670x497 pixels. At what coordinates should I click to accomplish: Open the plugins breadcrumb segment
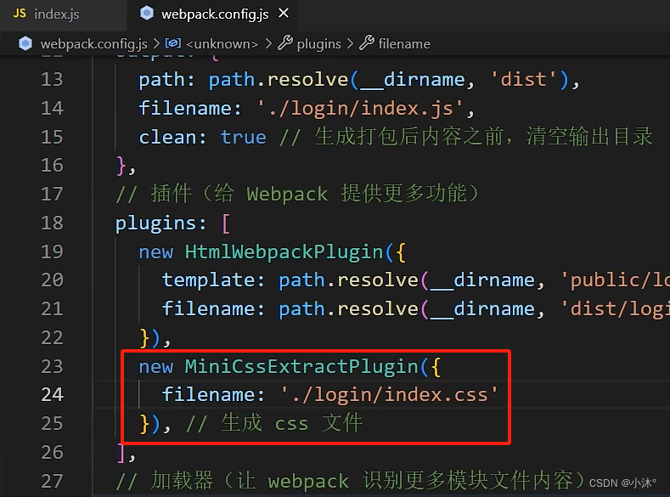(x=318, y=43)
